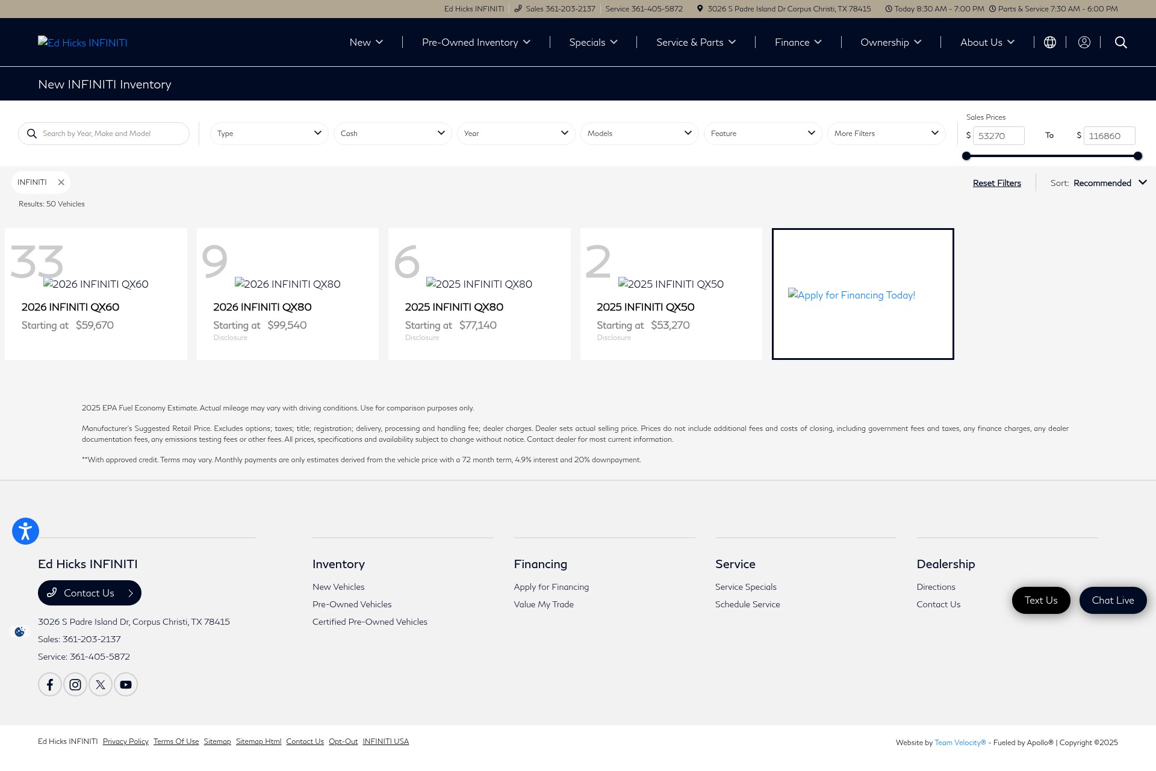Open the 2025 INFINITI QX80 card
This screenshot has height=771, width=1156.
(x=479, y=294)
